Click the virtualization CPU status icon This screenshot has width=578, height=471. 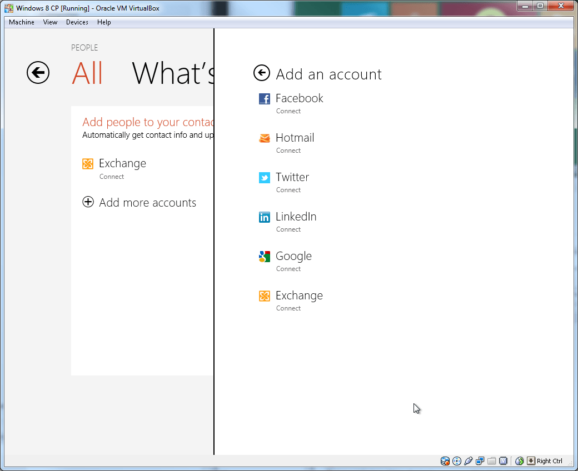tap(503, 460)
